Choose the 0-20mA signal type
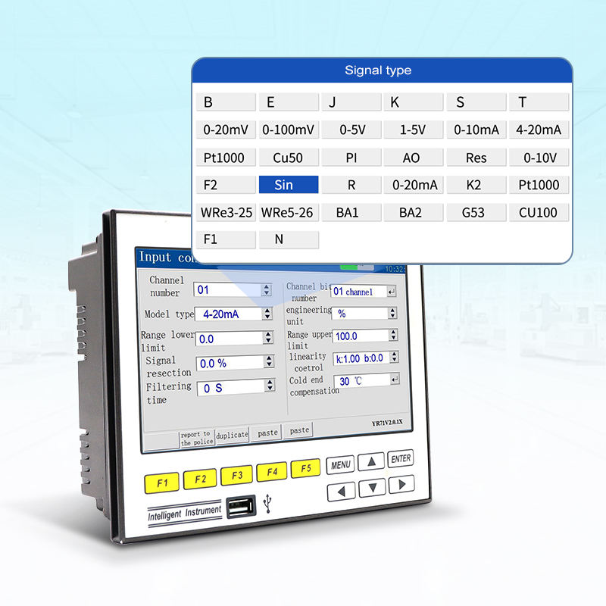The image size is (606, 606). coord(414,185)
